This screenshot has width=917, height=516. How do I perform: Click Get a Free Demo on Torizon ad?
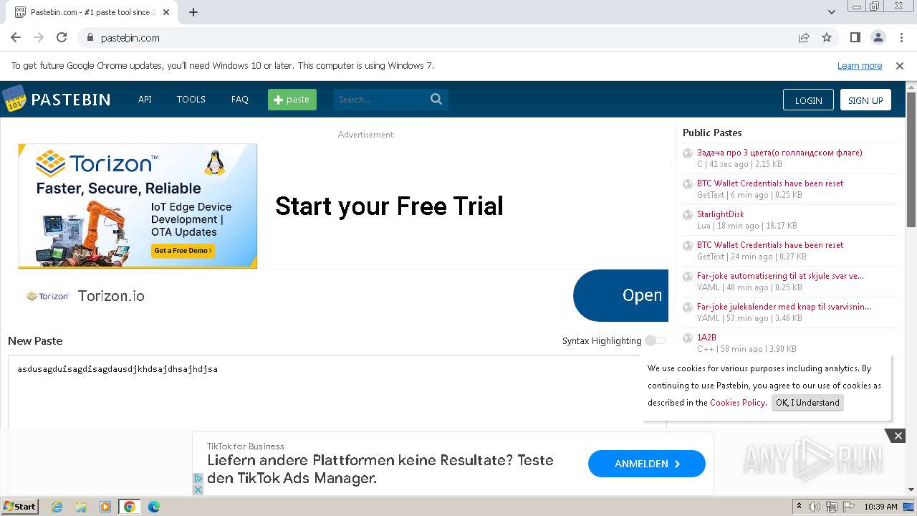click(x=183, y=251)
